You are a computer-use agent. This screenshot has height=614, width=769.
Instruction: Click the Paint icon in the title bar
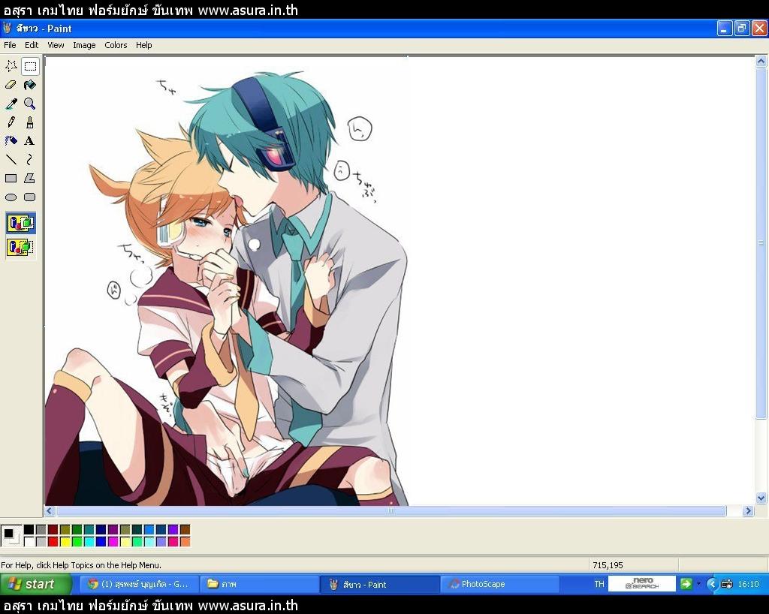click(x=8, y=29)
